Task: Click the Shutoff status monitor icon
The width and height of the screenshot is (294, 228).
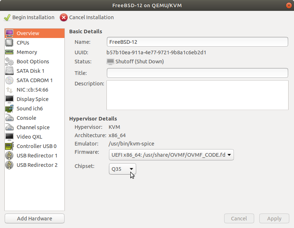Action: tap(110, 62)
